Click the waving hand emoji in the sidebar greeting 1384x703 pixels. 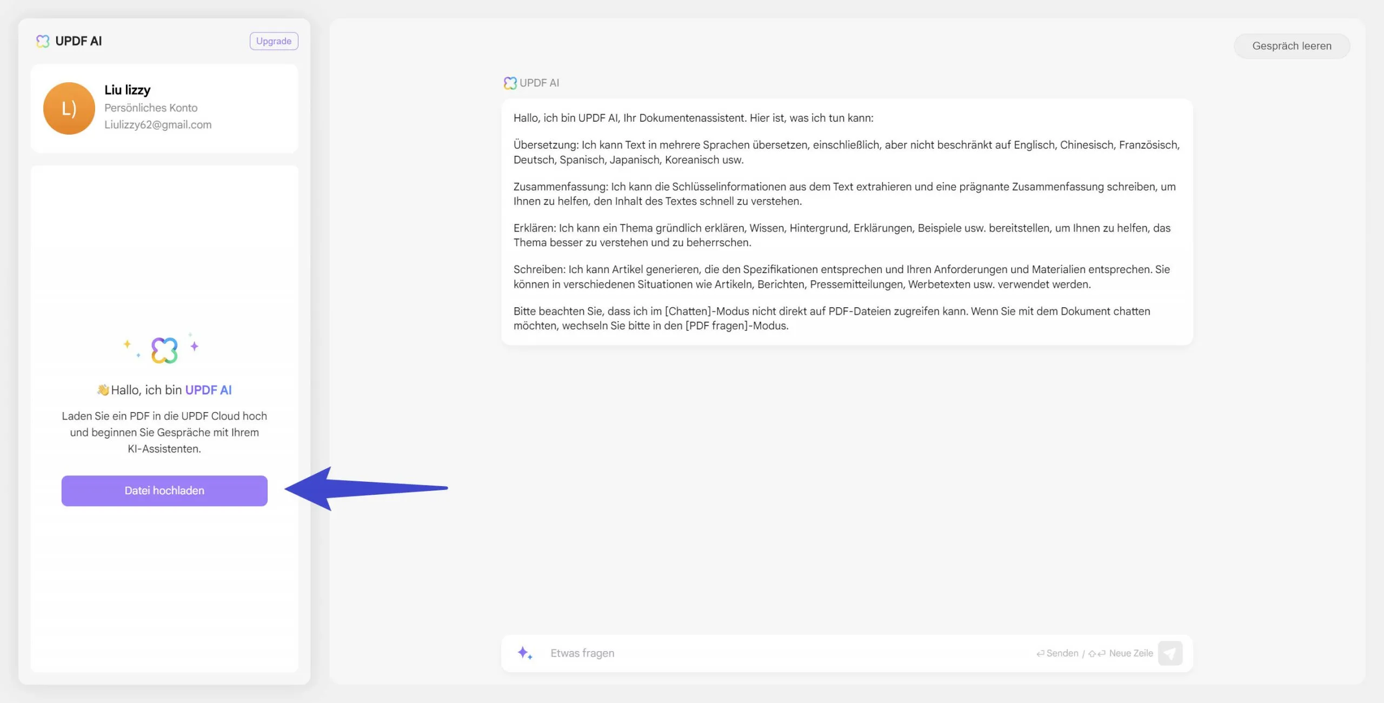point(103,389)
